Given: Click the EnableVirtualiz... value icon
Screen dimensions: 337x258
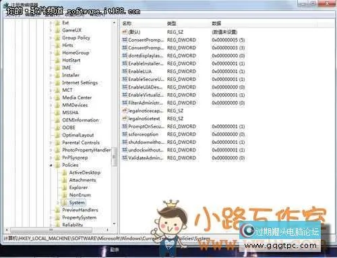Looking at the screenshot, I should [125, 95].
